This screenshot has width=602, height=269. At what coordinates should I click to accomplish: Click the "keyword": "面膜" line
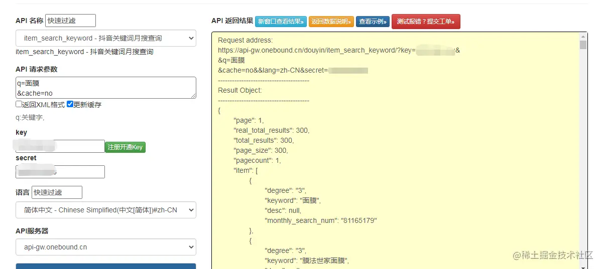coord(293,200)
